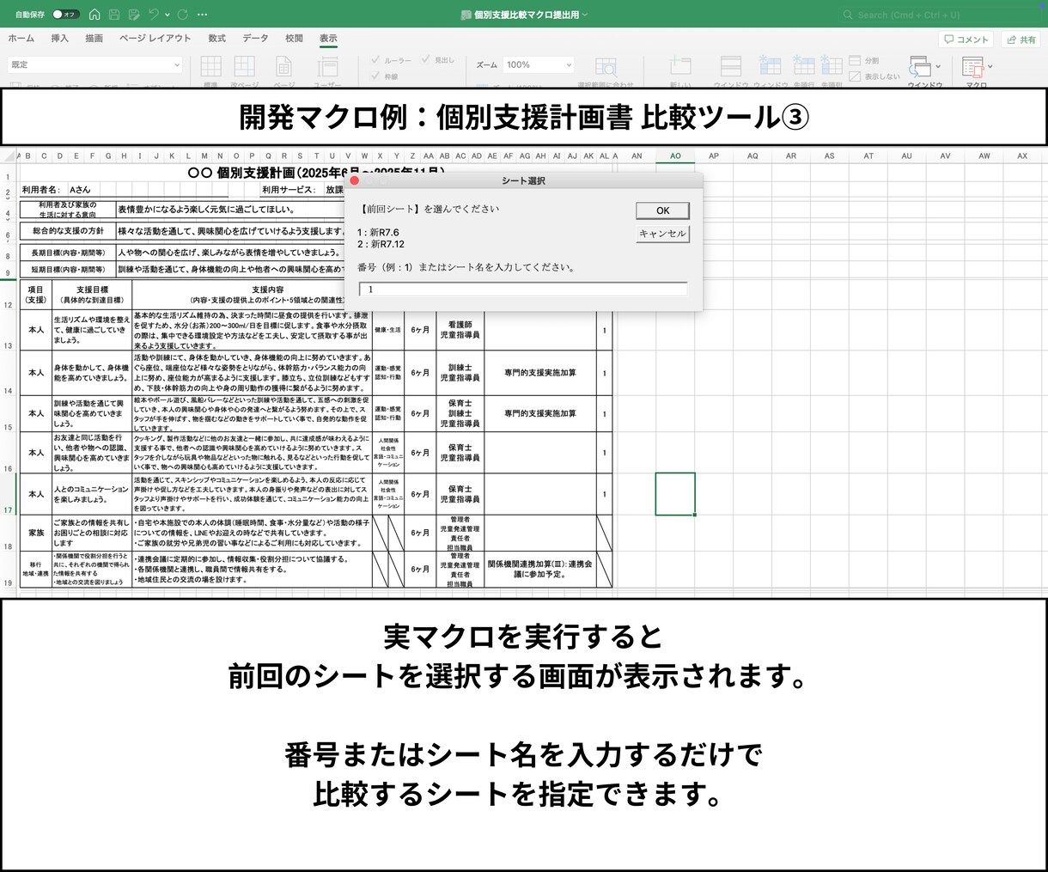Select column header AO
The image size is (1048, 872).
tap(675, 155)
